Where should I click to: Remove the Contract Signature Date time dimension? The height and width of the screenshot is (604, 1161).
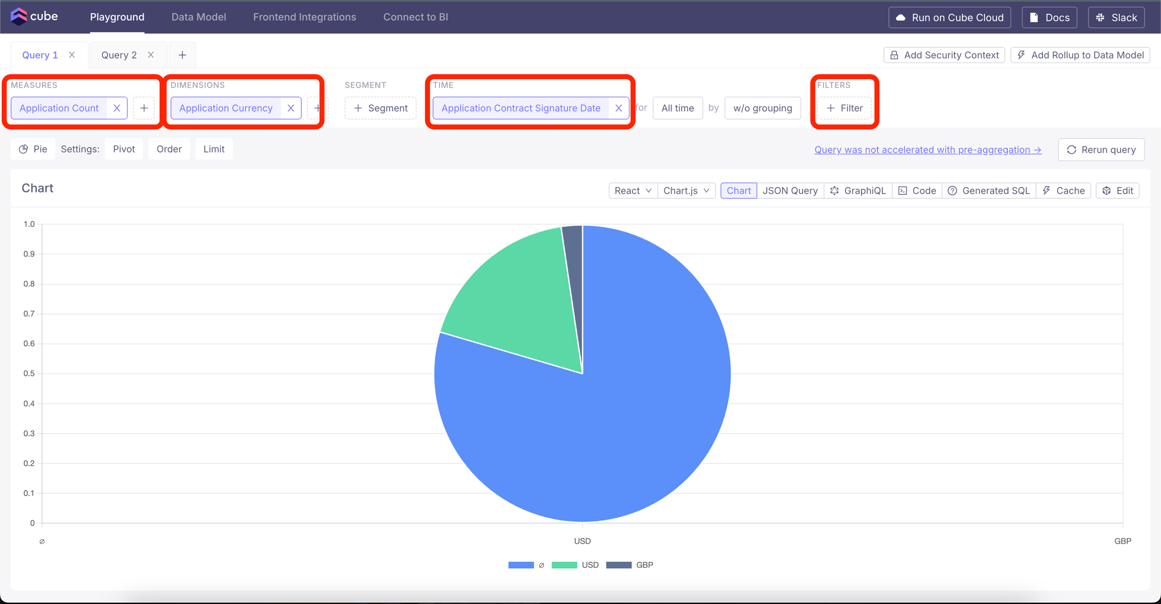[619, 108]
